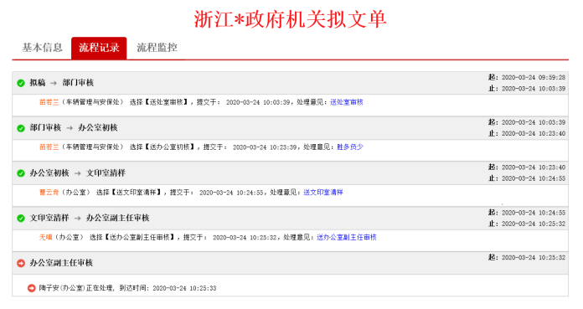Click the arrival time 2020-03-24 10:25:33
The height and width of the screenshot is (309, 583).
[x=184, y=288]
